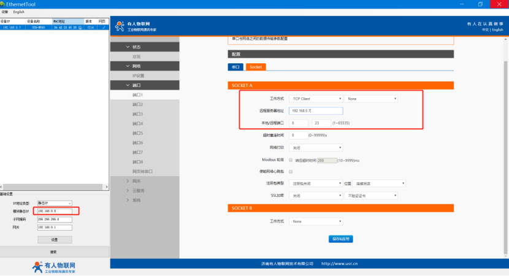This screenshot has width=509, height=276.
Task: Click the 有人物联网 logo below the search button
Action: [x=54, y=267]
